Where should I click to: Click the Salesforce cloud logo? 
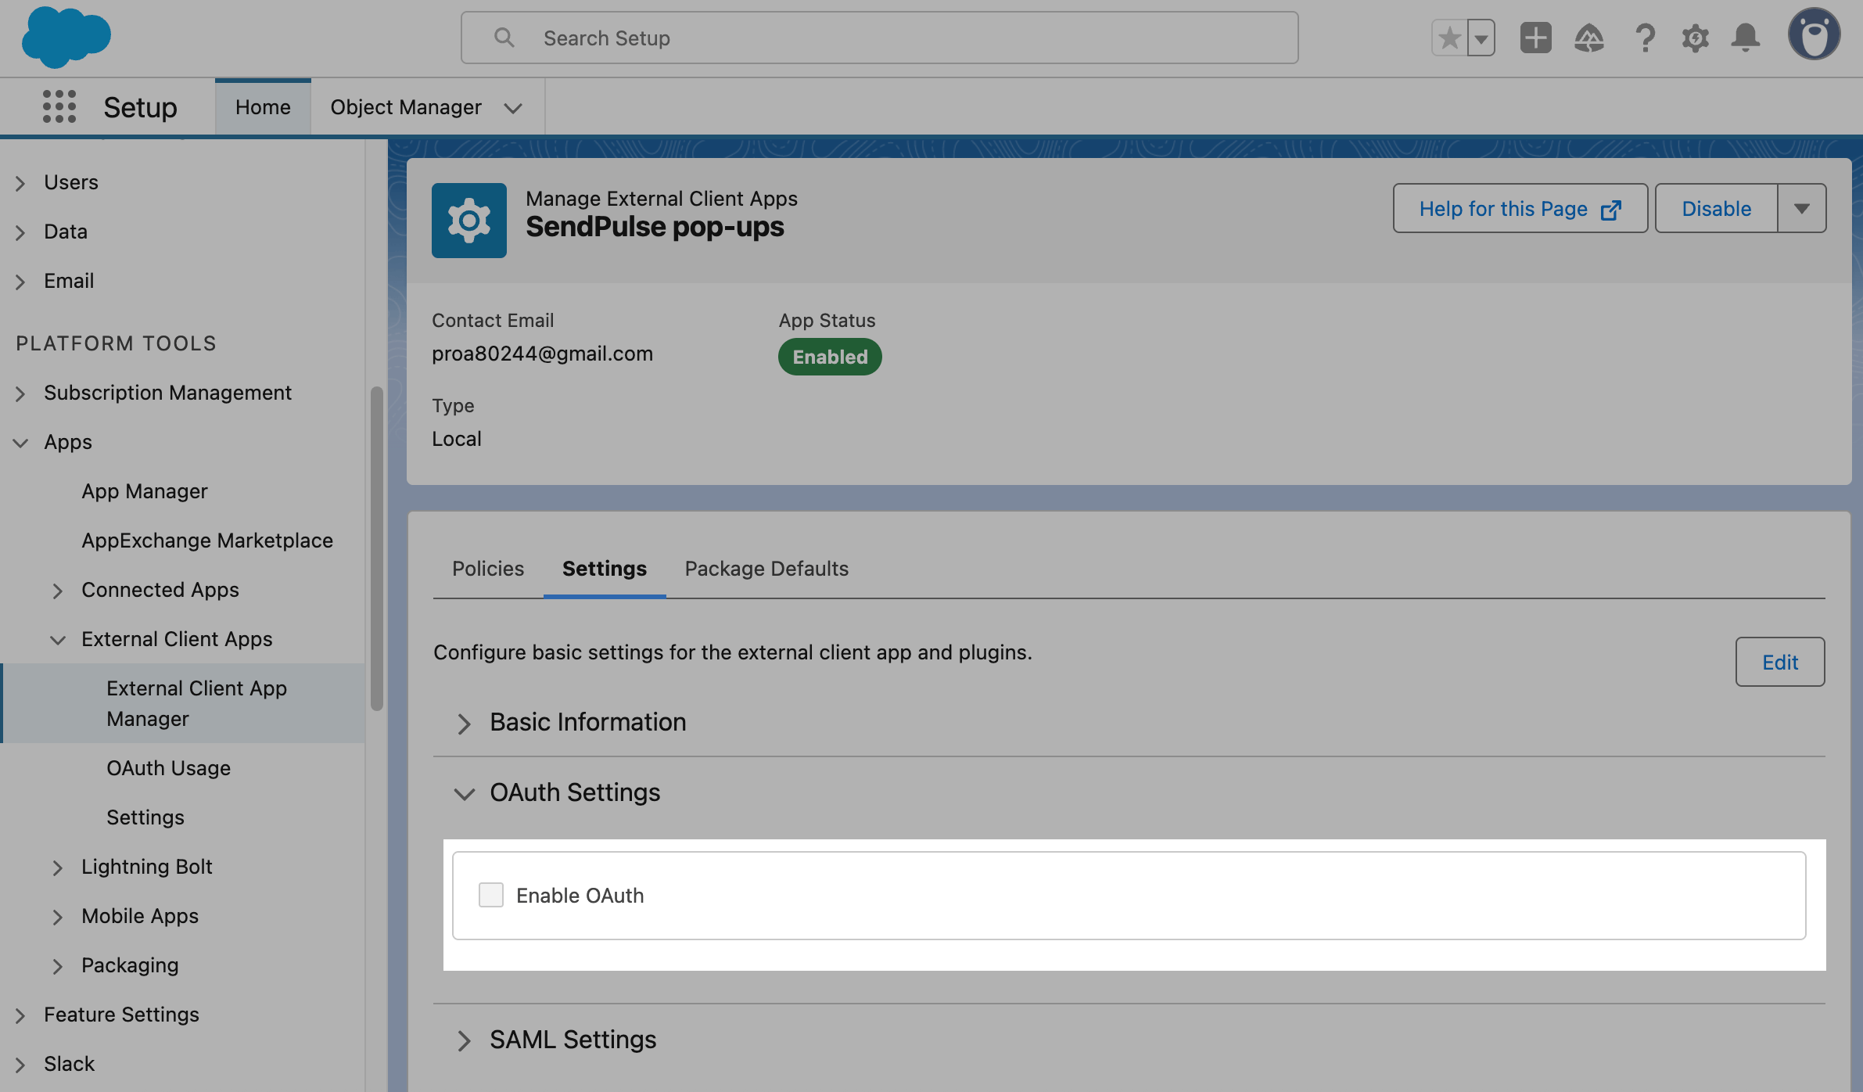tap(66, 37)
